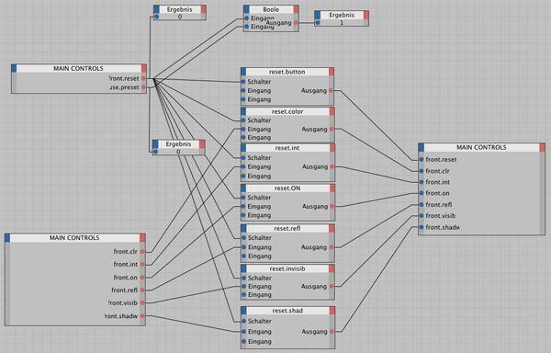Open reset.shad node's blue inputs menu
The image size is (551, 353).
(243, 311)
